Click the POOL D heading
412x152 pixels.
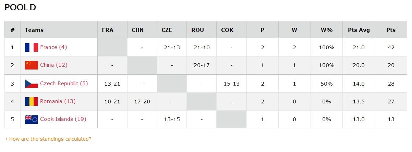(x=20, y=7)
